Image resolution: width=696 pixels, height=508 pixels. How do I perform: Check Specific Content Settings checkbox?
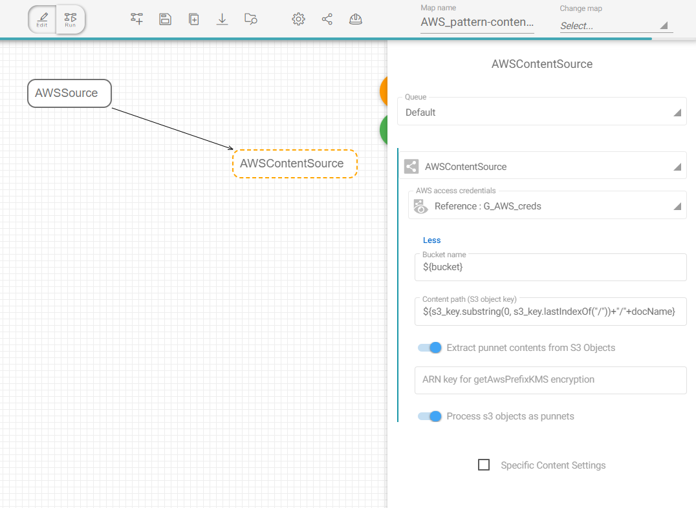pos(484,465)
